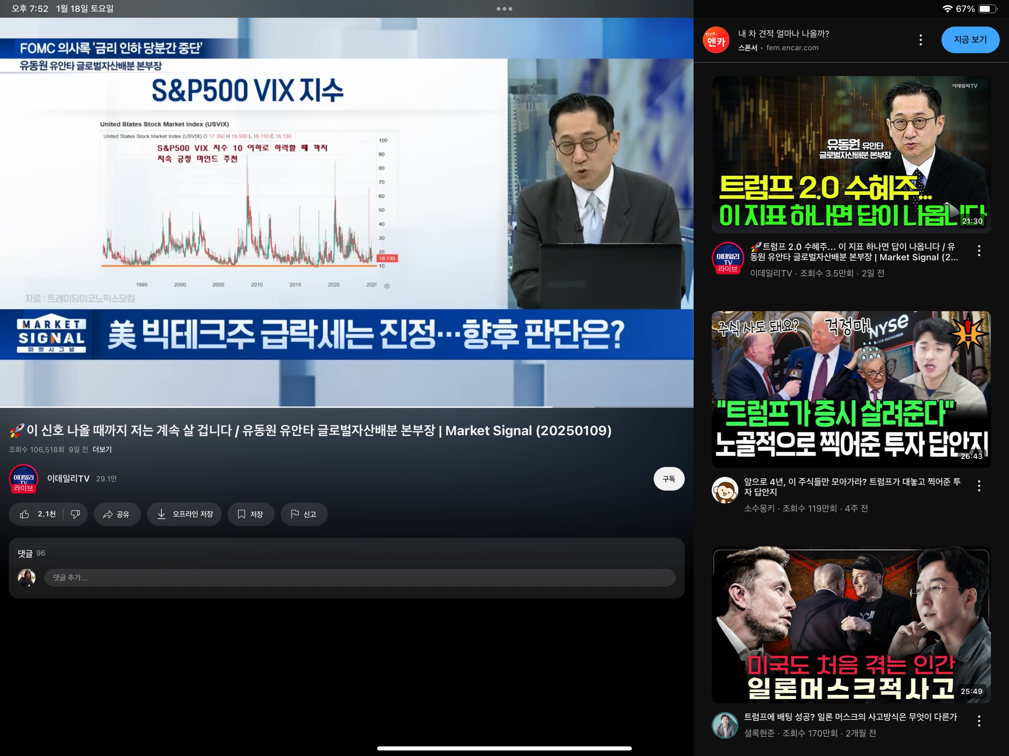Open more options for 설록현준 video

pyautogui.click(x=979, y=721)
